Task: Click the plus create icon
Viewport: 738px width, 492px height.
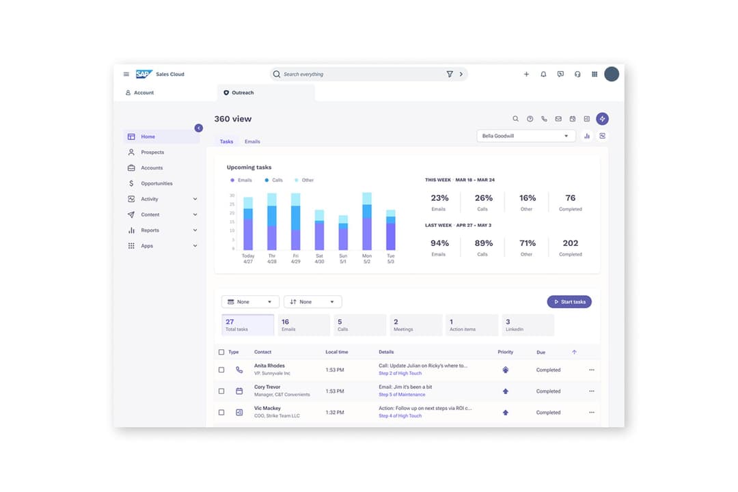Action: click(x=526, y=74)
